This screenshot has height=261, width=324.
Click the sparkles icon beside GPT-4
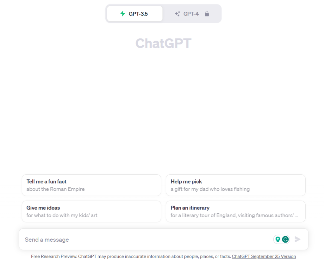coord(178,13)
